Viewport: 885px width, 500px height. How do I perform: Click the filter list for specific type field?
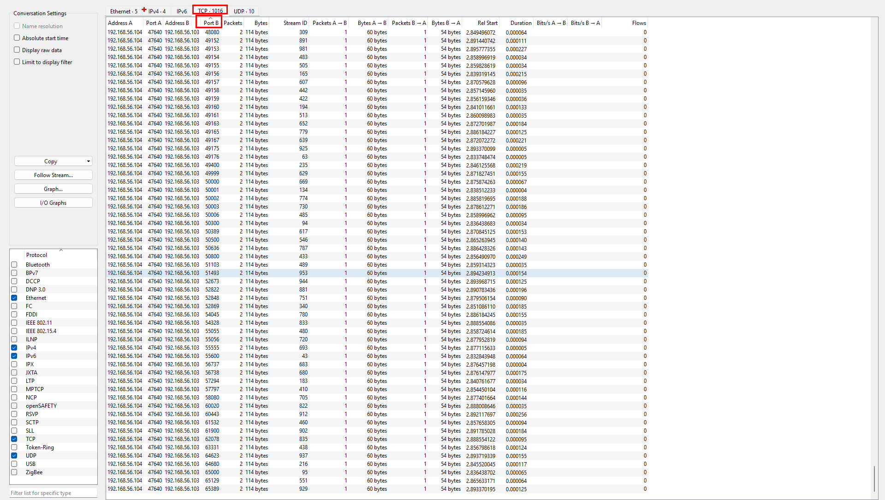tap(53, 493)
